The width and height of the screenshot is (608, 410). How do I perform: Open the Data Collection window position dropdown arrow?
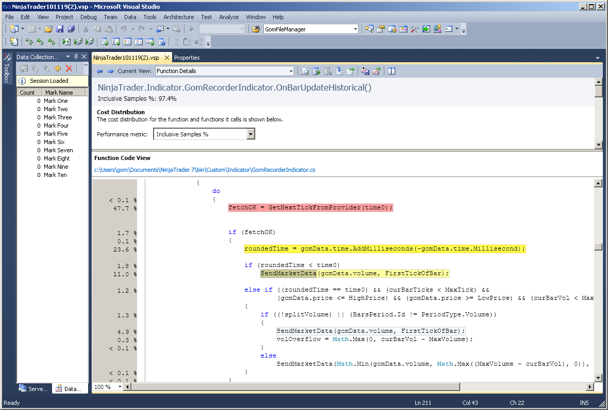click(x=68, y=57)
